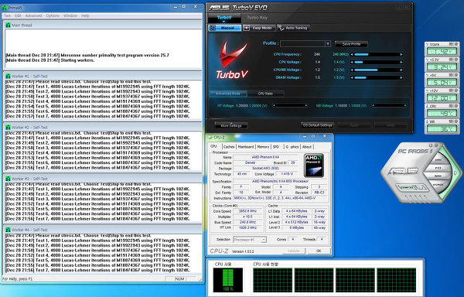Click the side arrow on PC Probe II
This screenshot has height=297, width=464.
[456, 172]
